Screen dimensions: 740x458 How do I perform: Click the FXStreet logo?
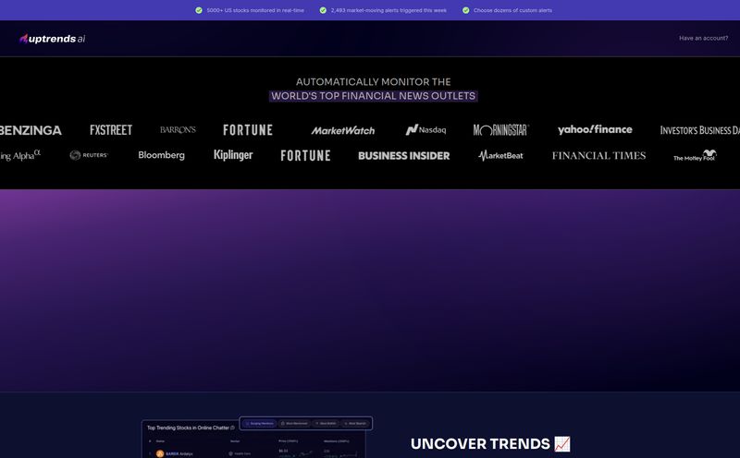point(111,130)
